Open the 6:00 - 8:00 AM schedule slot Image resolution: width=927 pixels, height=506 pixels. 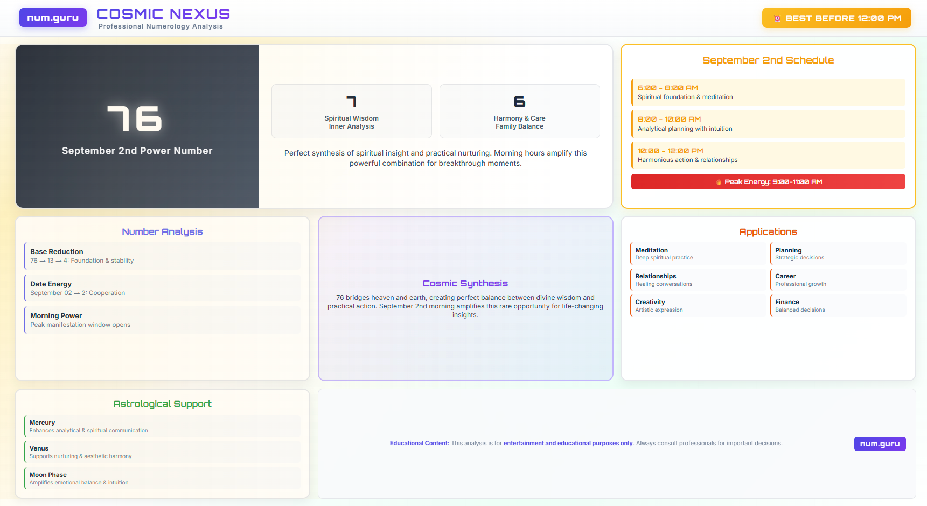pos(768,92)
